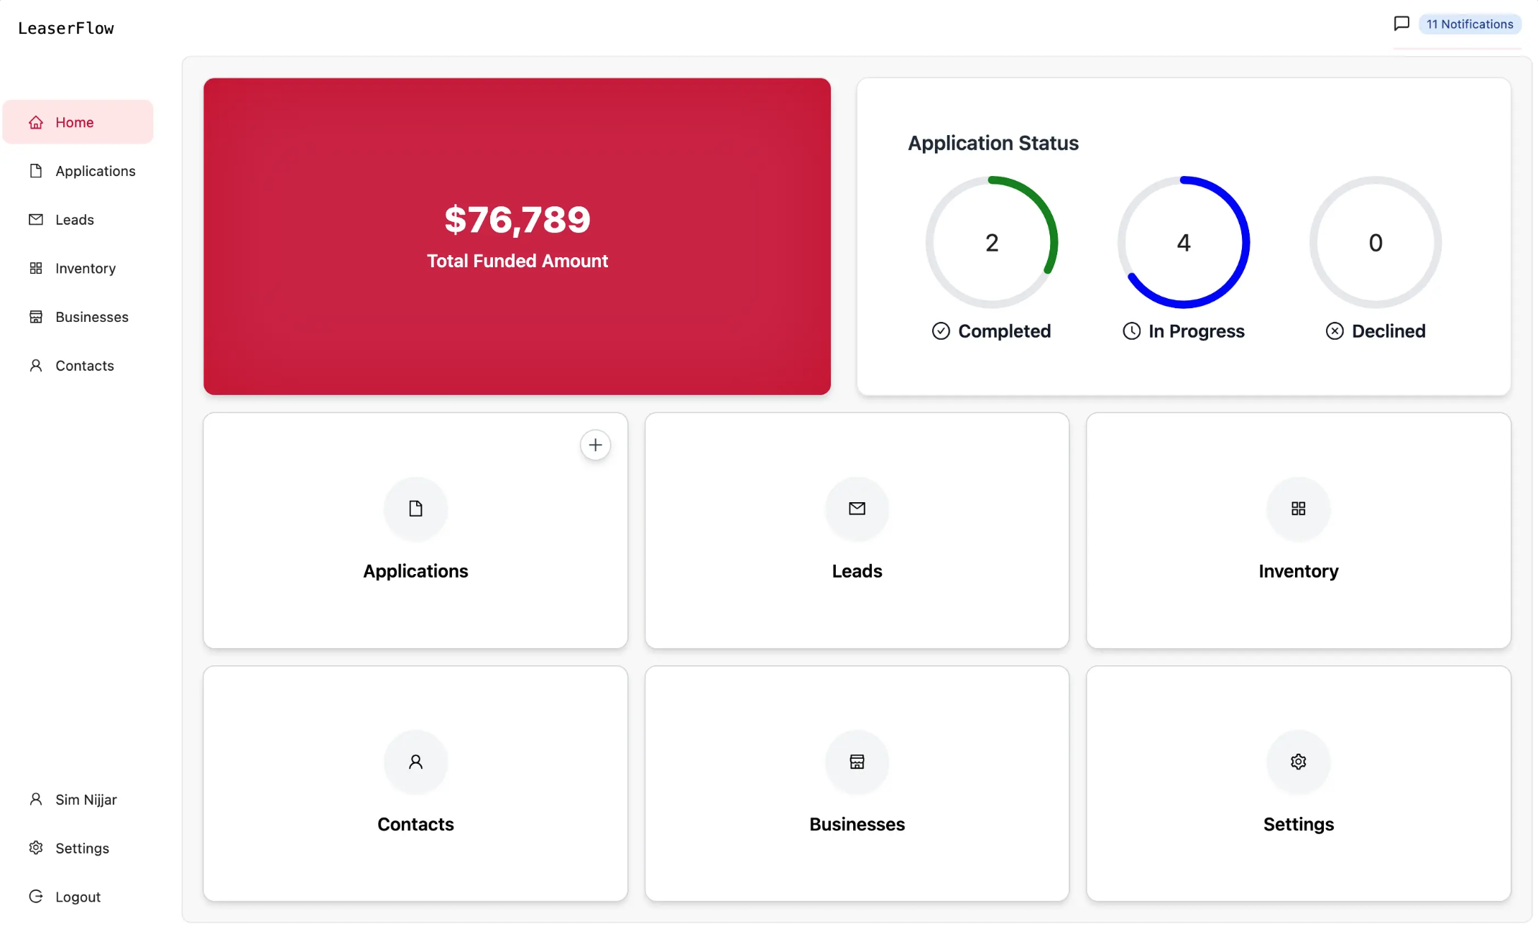Click the grid icon in Inventory card

(1298, 509)
